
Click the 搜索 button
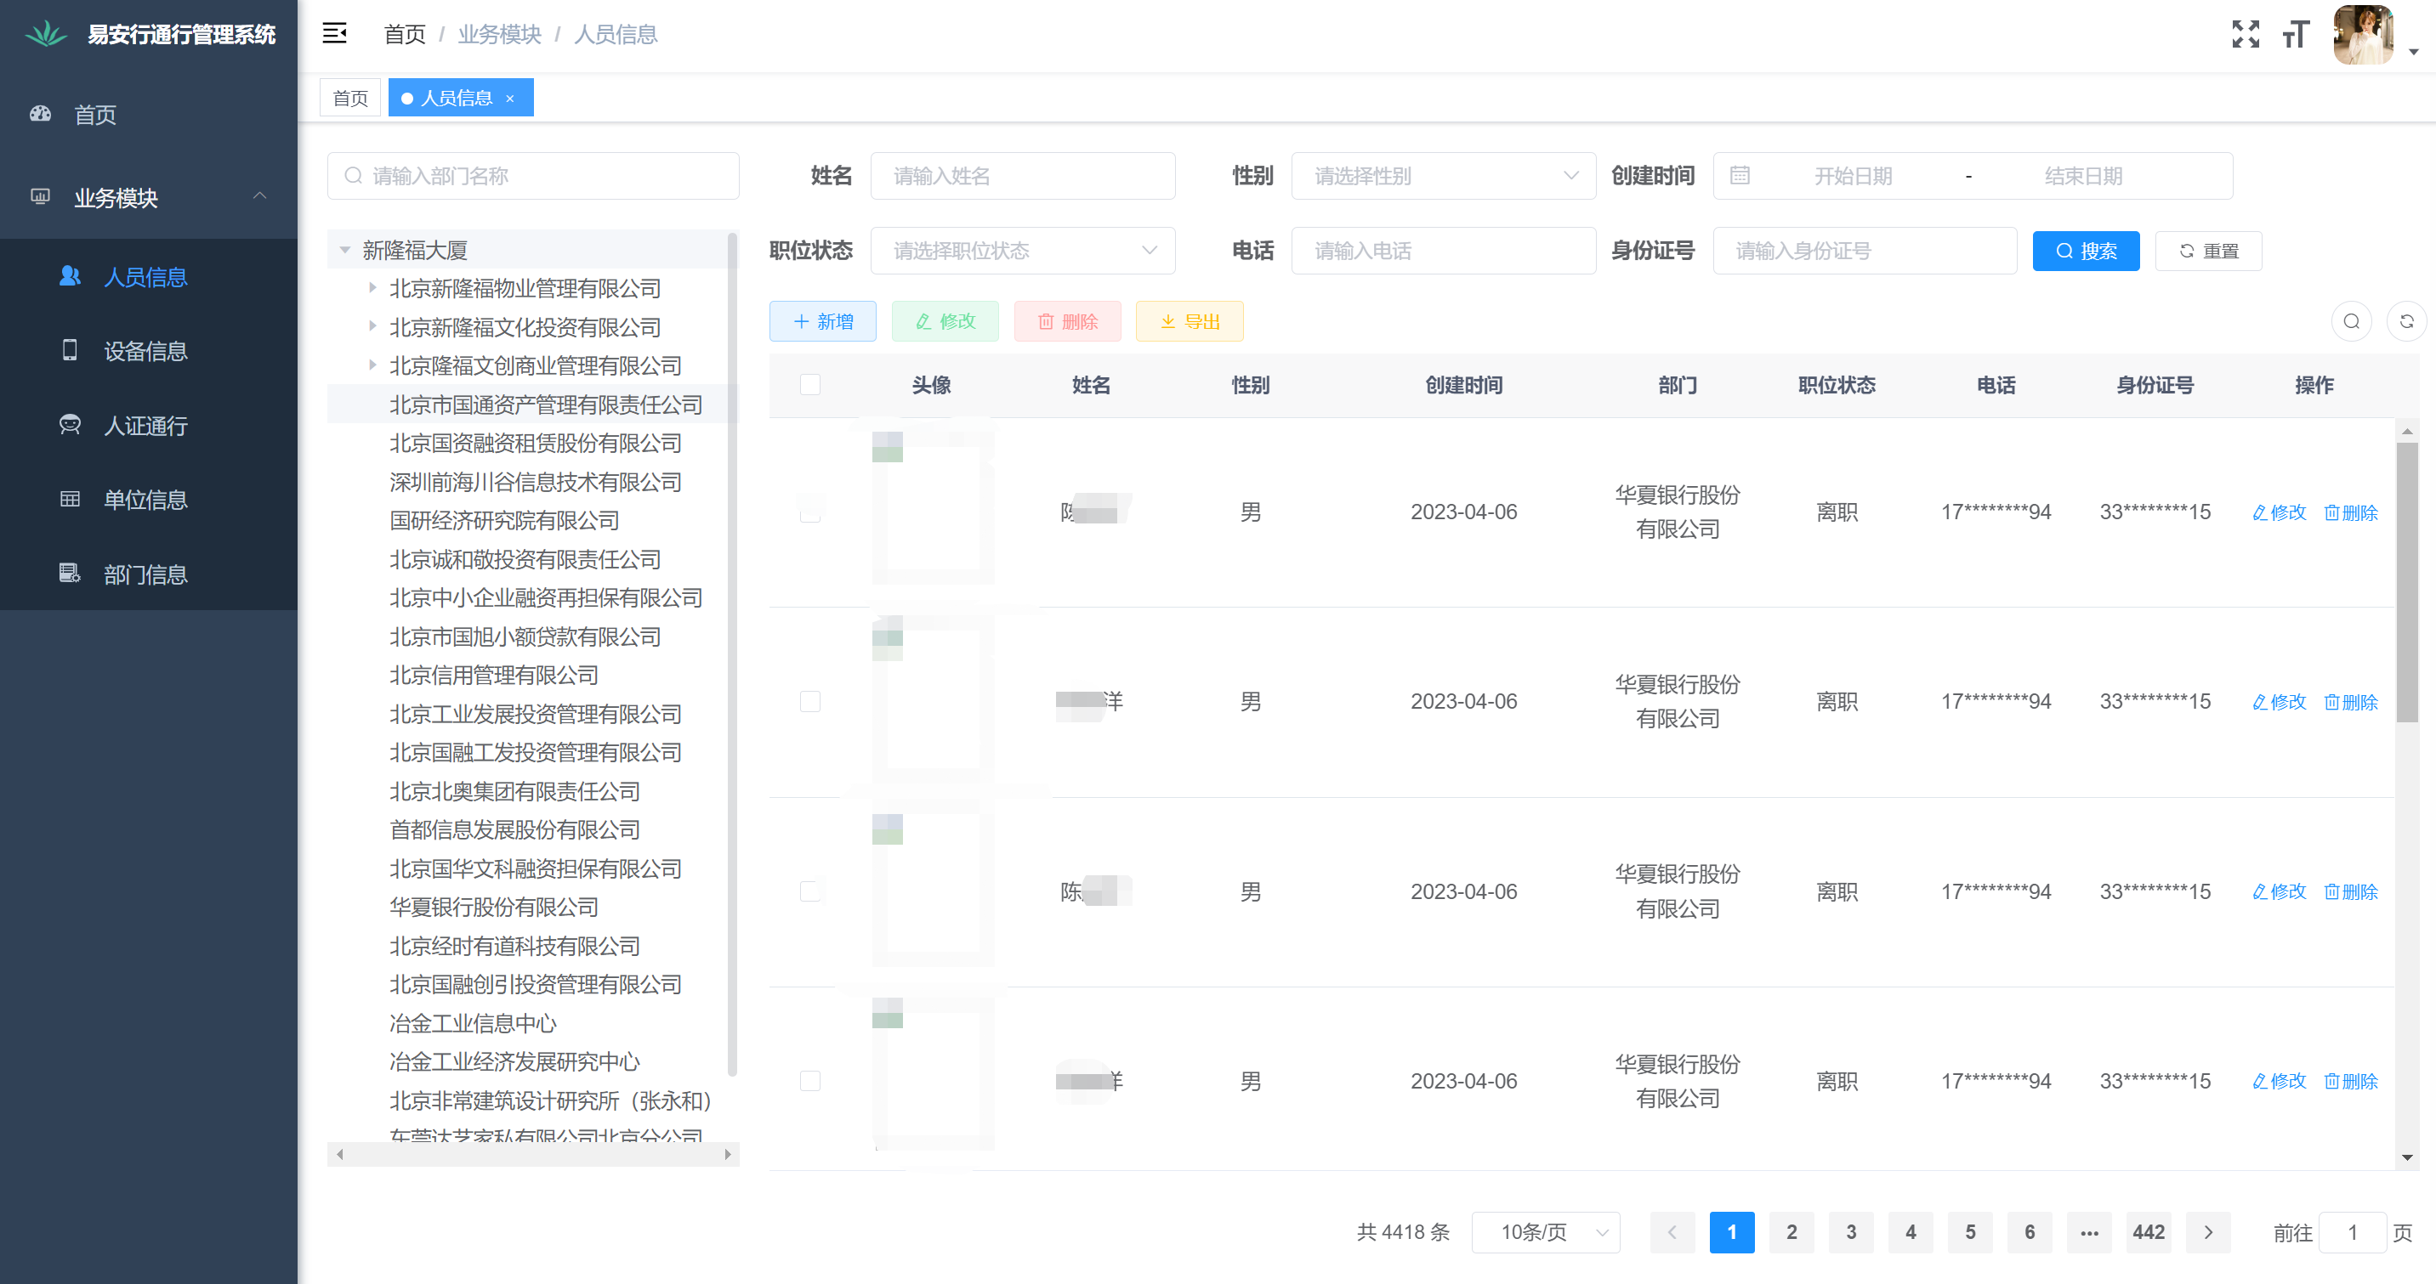[2085, 251]
